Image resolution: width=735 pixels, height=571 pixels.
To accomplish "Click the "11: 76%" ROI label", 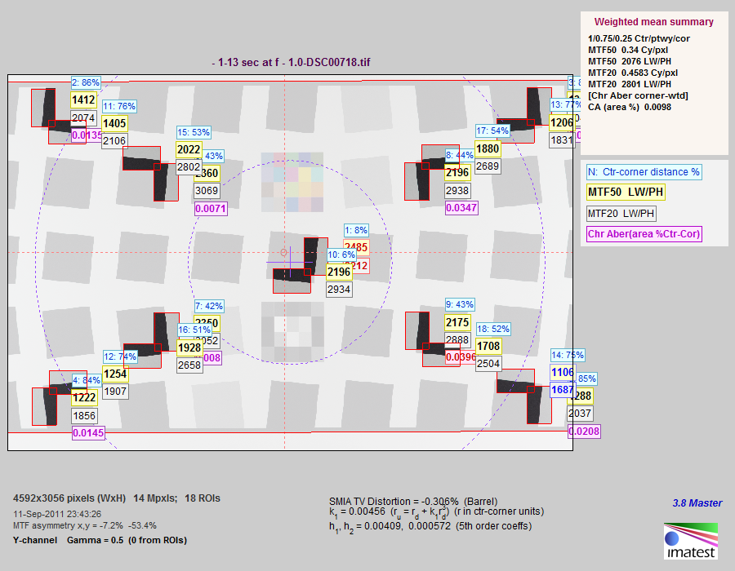I will coord(119,106).
